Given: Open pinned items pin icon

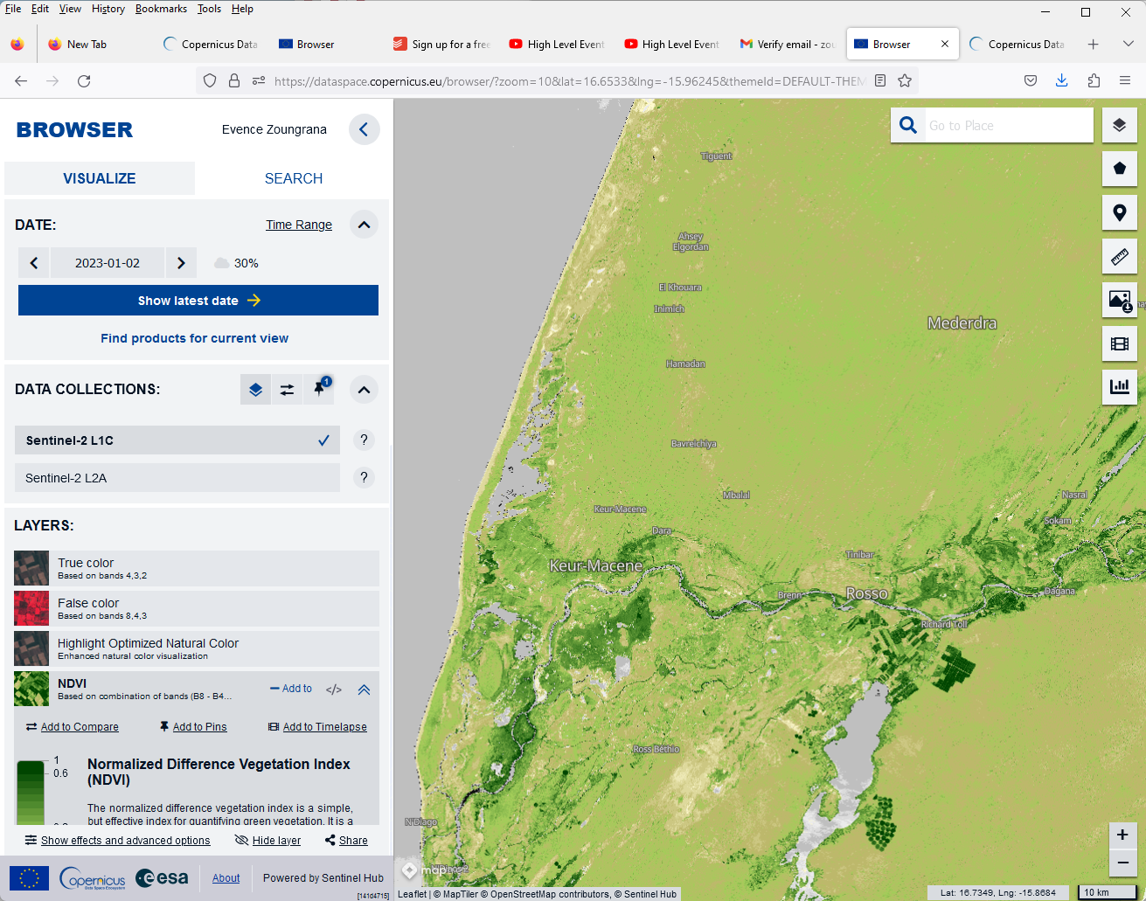Looking at the screenshot, I should pyautogui.click(x=319, y=390).
